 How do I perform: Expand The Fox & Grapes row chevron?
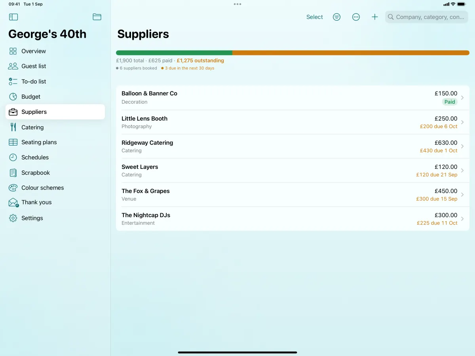pyautogui.click(x=462, y=195)
